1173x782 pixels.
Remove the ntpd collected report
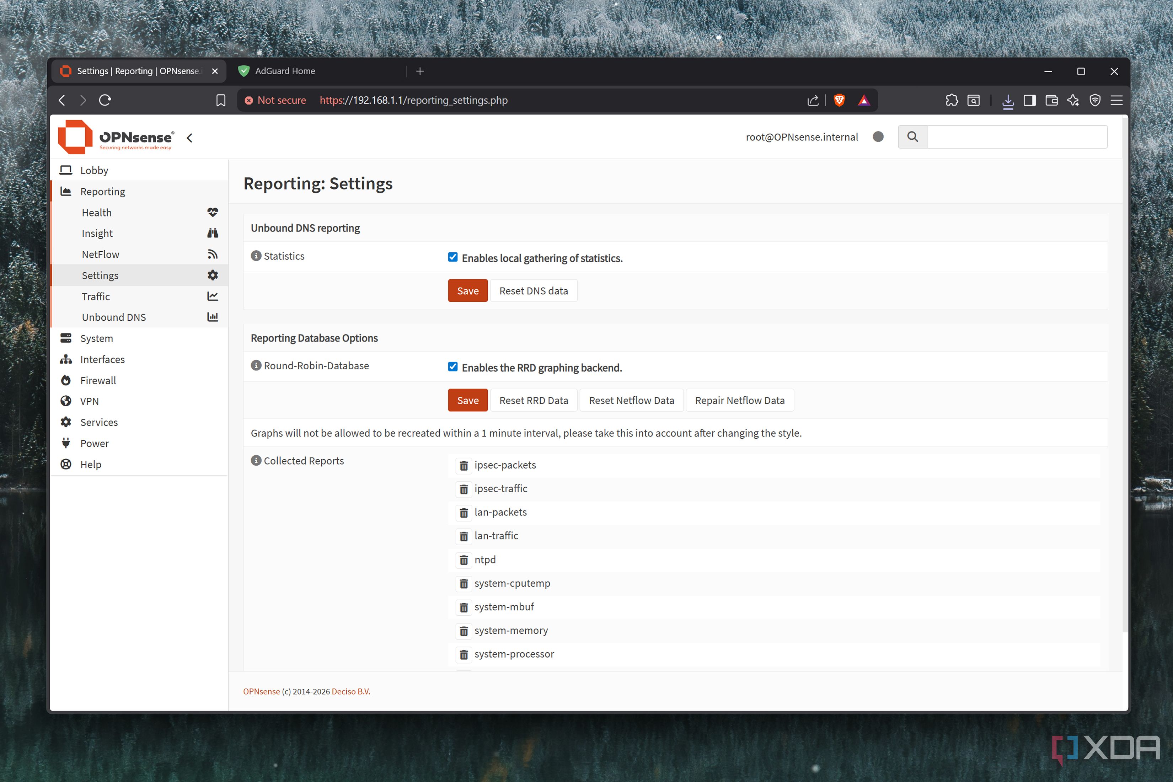[x=463, y=560]
